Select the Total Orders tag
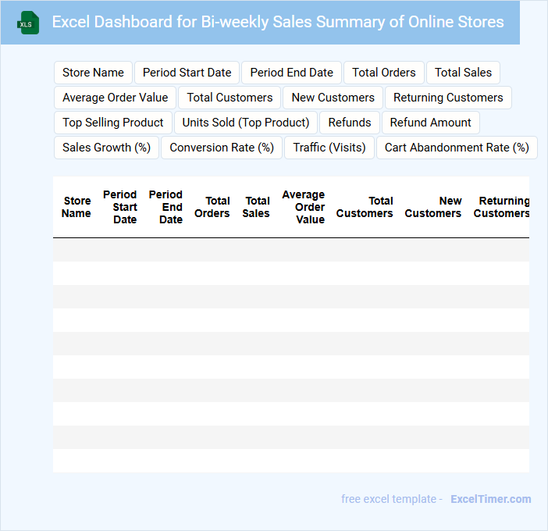This screenshot has height=531, width=548. 383,73
